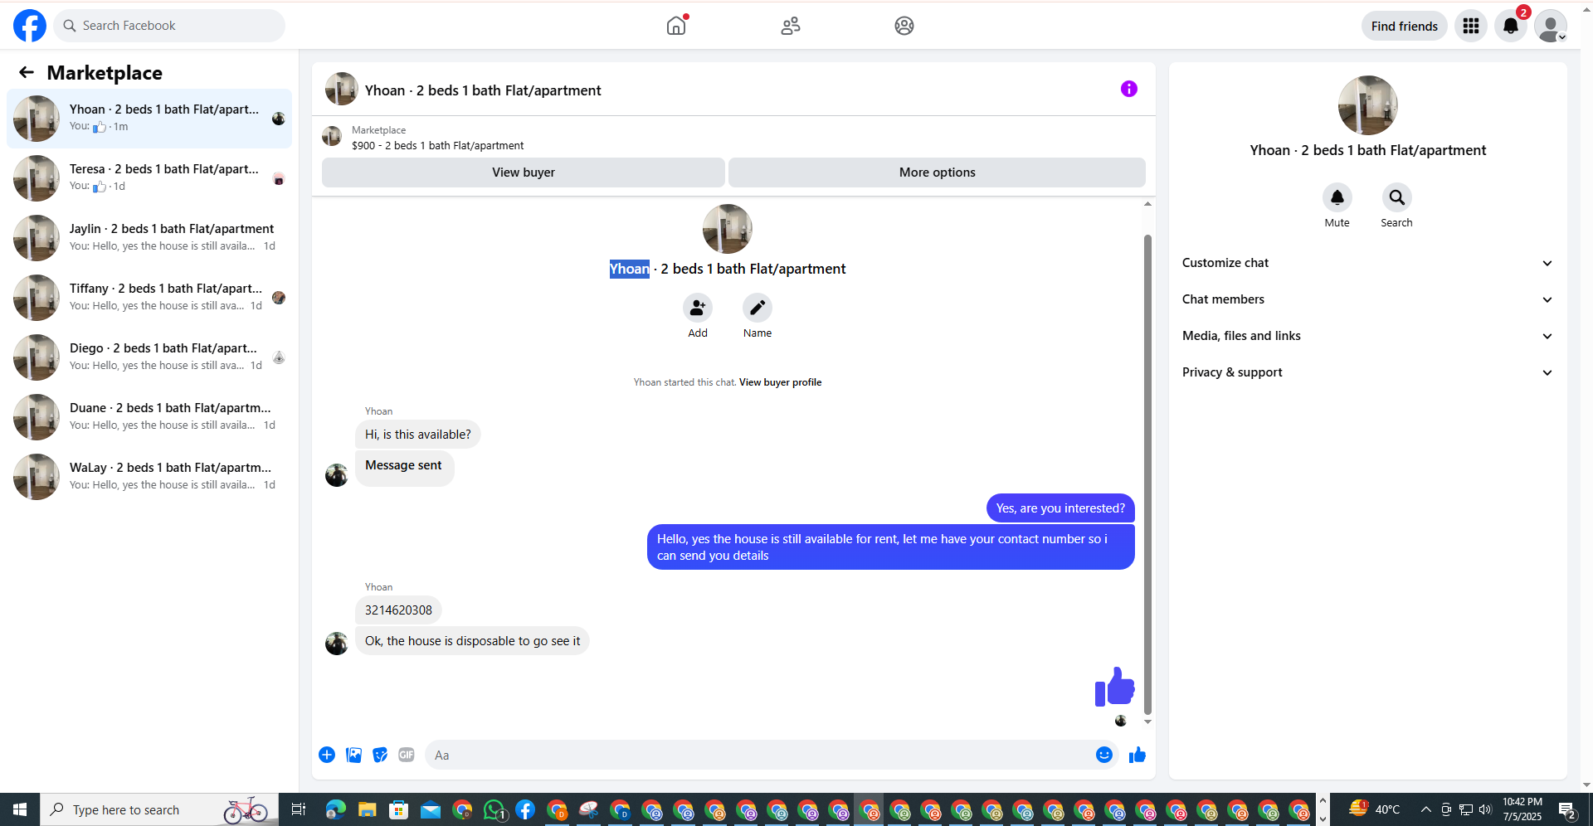Screen dimensions: 1593x826
Task: Choose a GIF
Action: pyautogui.click(x=407, y=755)
